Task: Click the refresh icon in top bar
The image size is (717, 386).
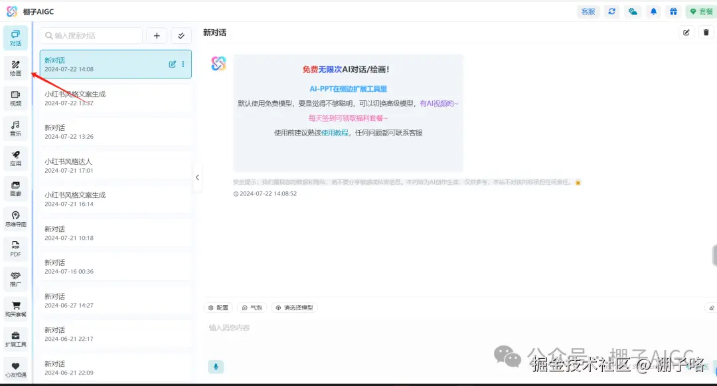Action: 611,11
